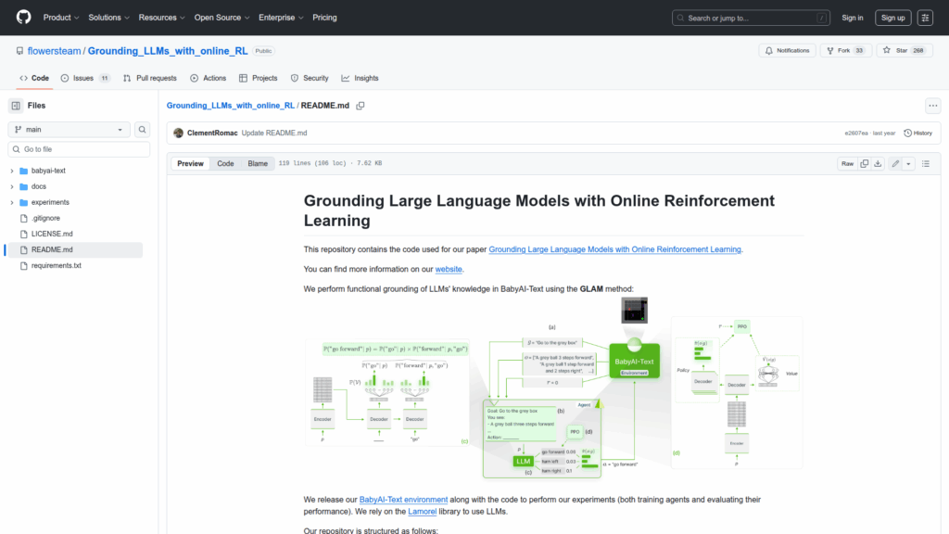The image size is (949, 534).
Task: Download the raw README file
Action: 879,163
